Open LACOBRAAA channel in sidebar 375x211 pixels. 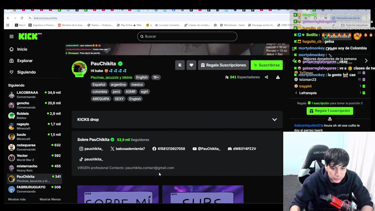click(x=35, y=95)
